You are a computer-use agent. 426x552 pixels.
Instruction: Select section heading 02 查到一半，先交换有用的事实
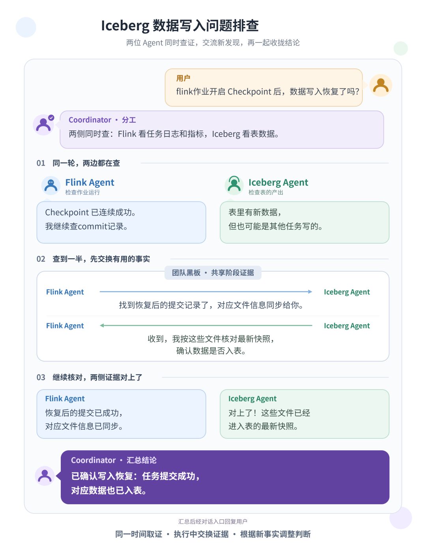coord(93,259)
